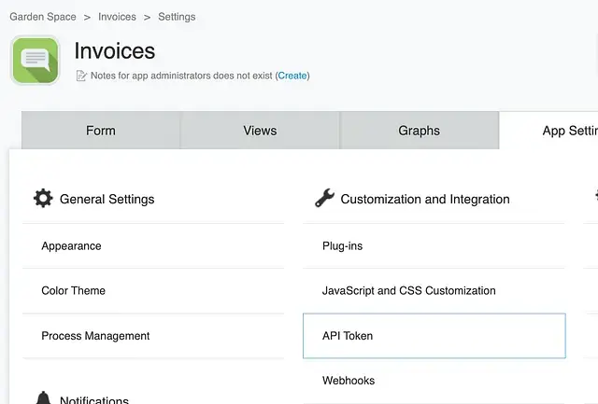Click the green Invoices app icon

[36, 61]
